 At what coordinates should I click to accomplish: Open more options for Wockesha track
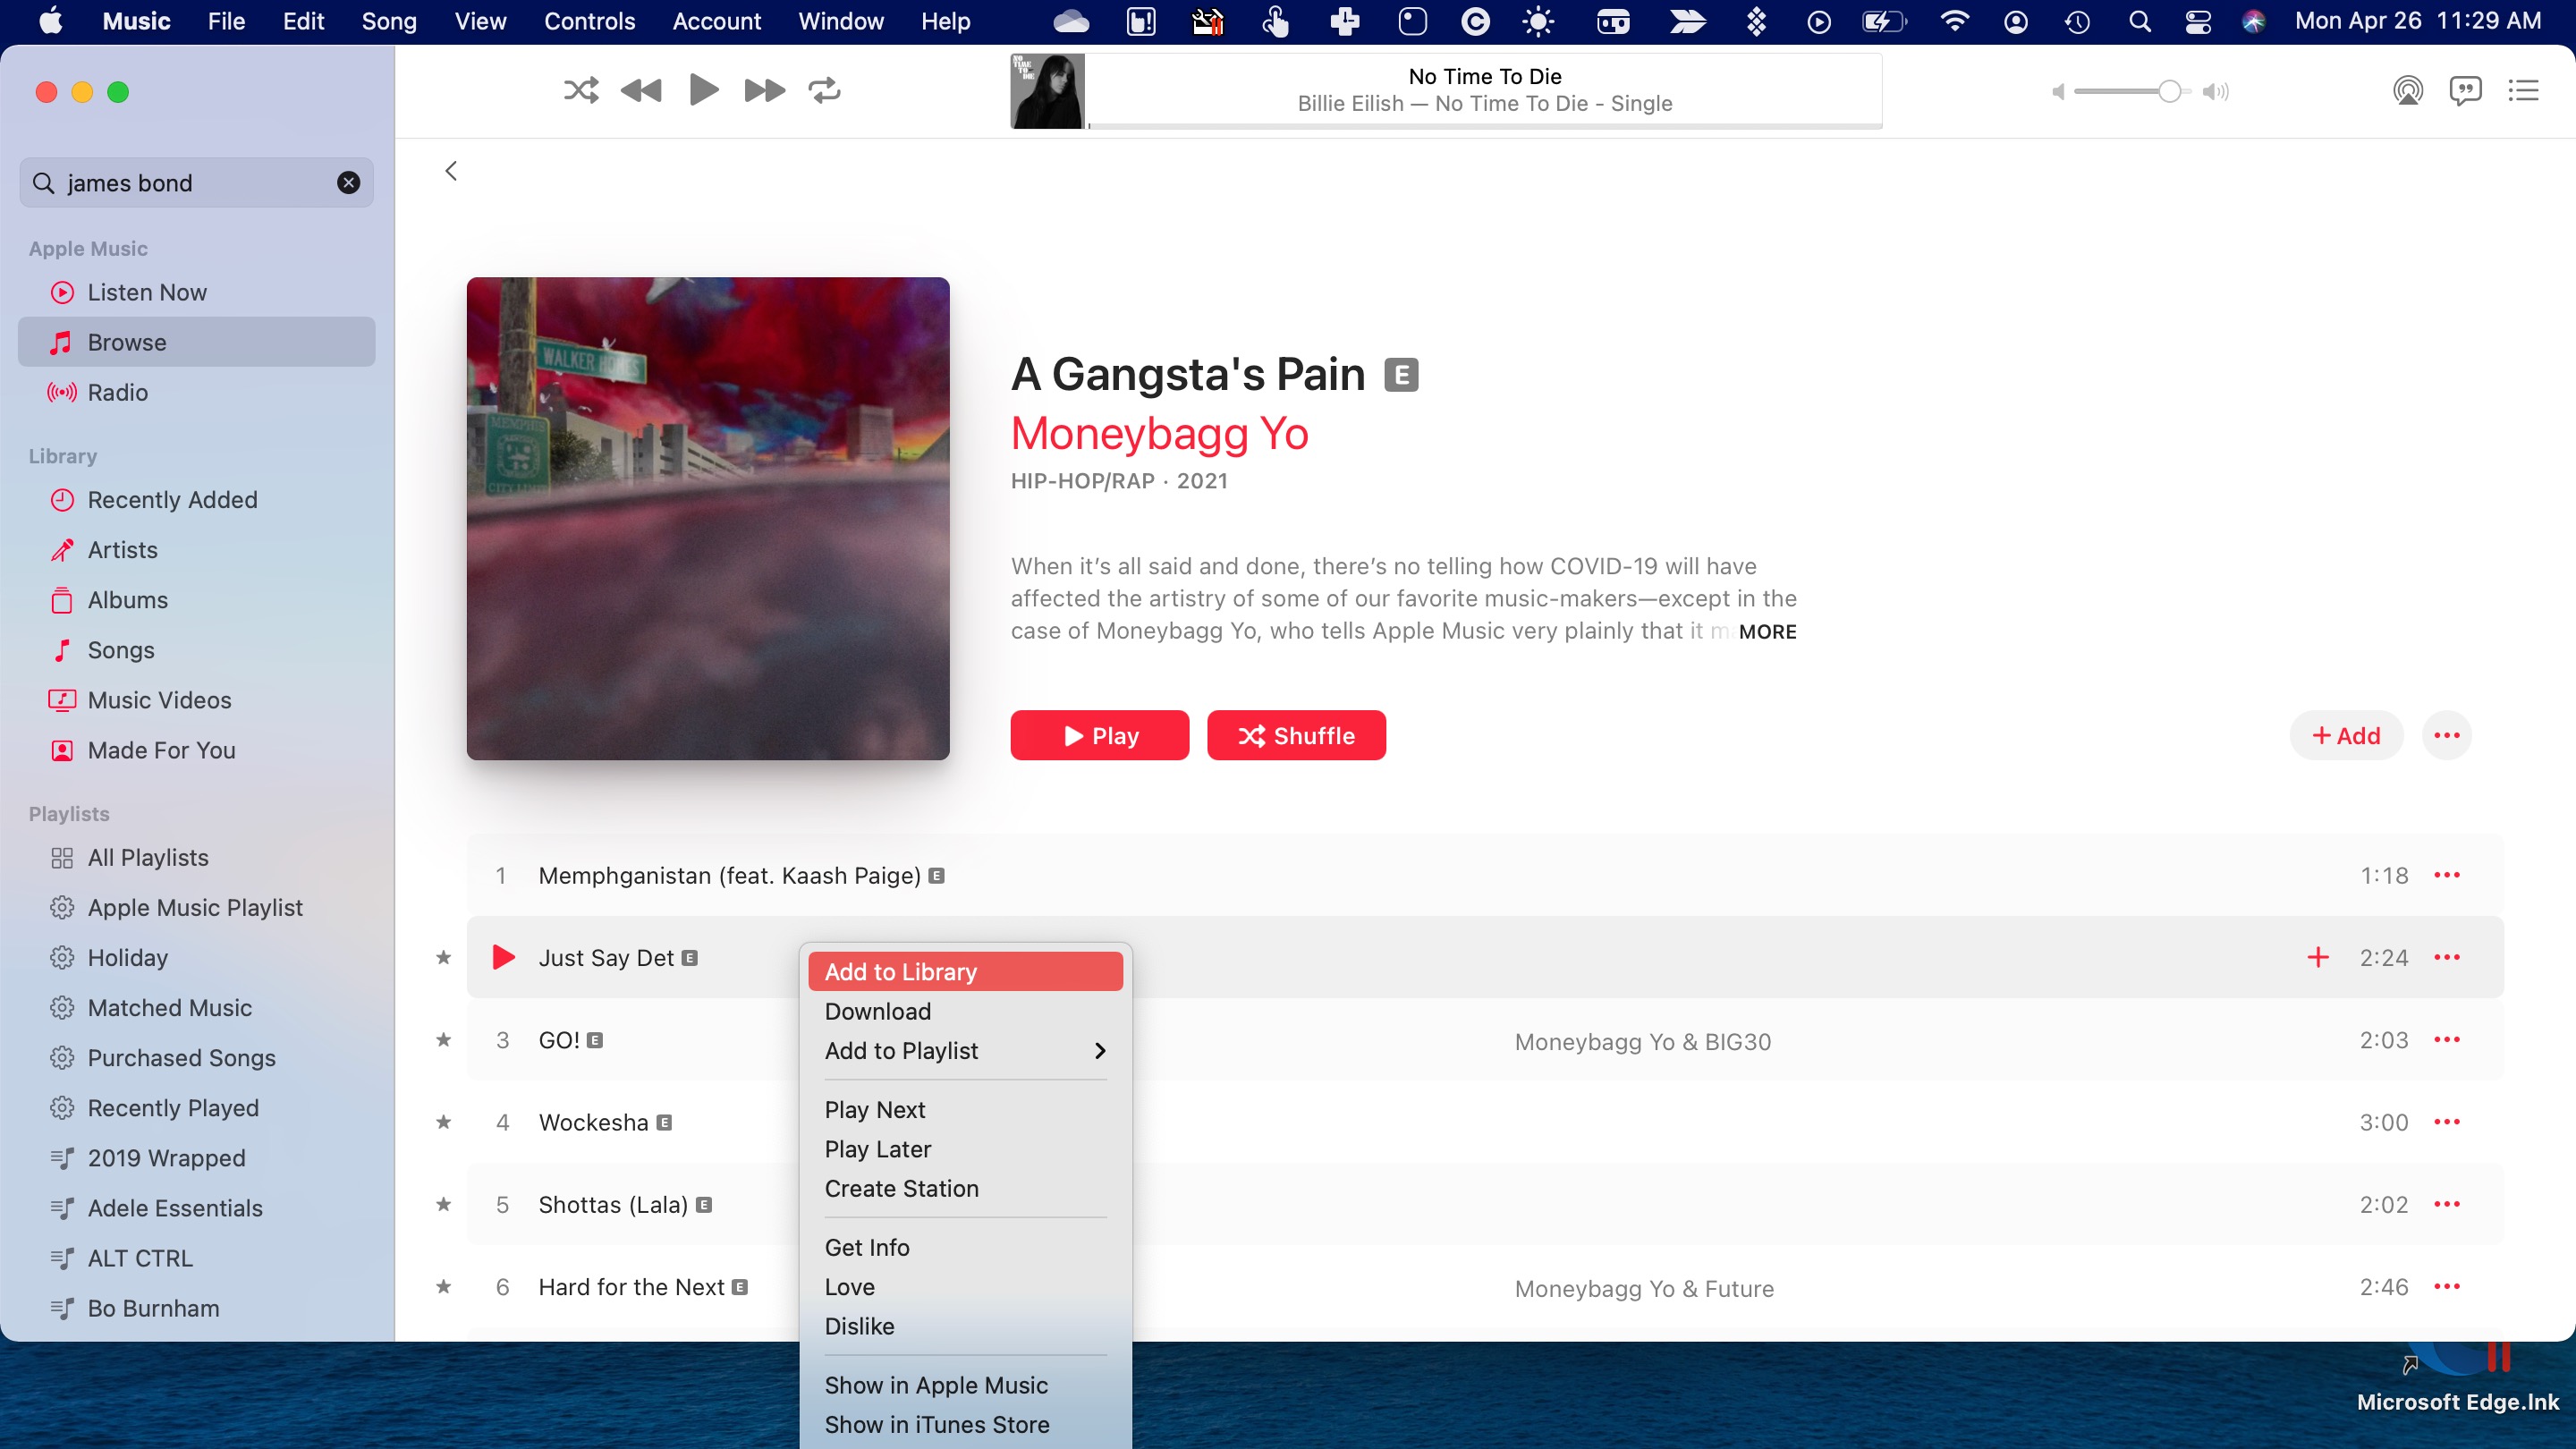2447,1122
